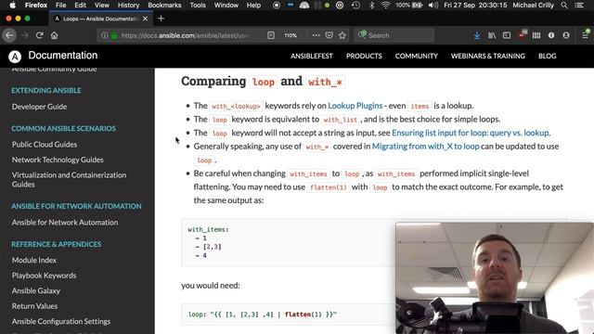Open Spotlight search magnifier in menu bar
The width and height of the screenshot is (594, 334).
[564, 6]
